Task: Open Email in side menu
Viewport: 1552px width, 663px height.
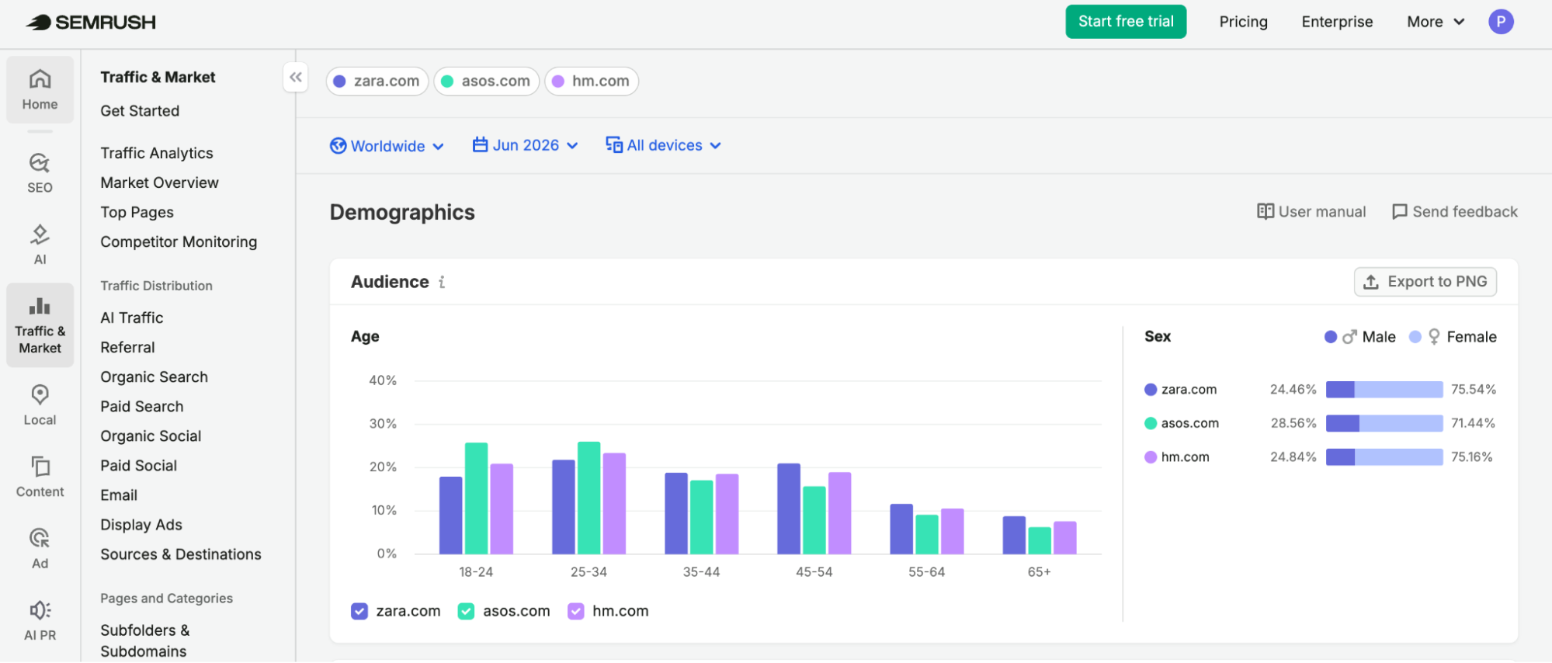Action: click(119, 495)
